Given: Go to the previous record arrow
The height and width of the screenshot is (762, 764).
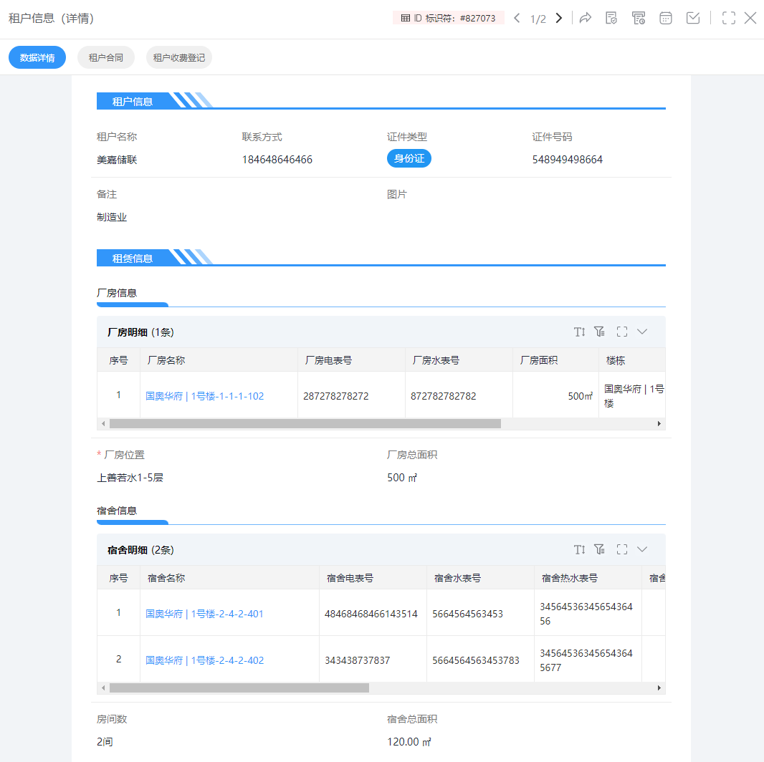Looking at the screenshot, I should (x=517, y=19).
